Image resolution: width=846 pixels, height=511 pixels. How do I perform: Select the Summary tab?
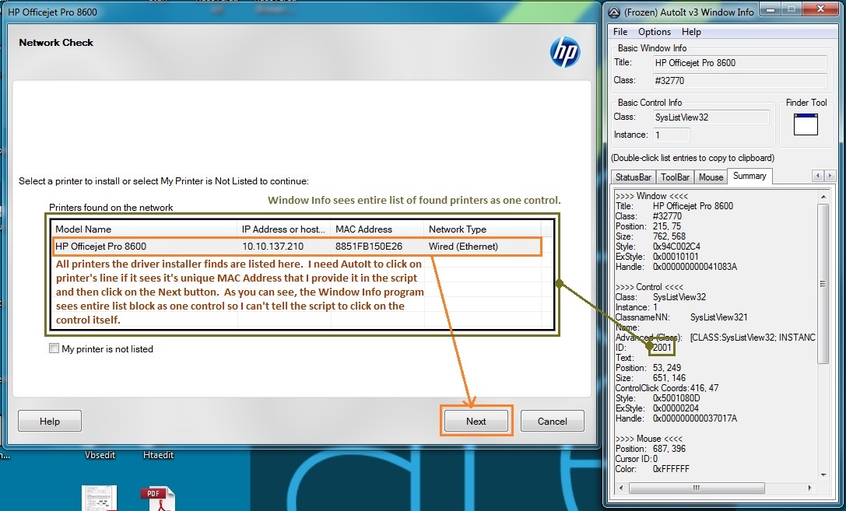tap(749, 176)
